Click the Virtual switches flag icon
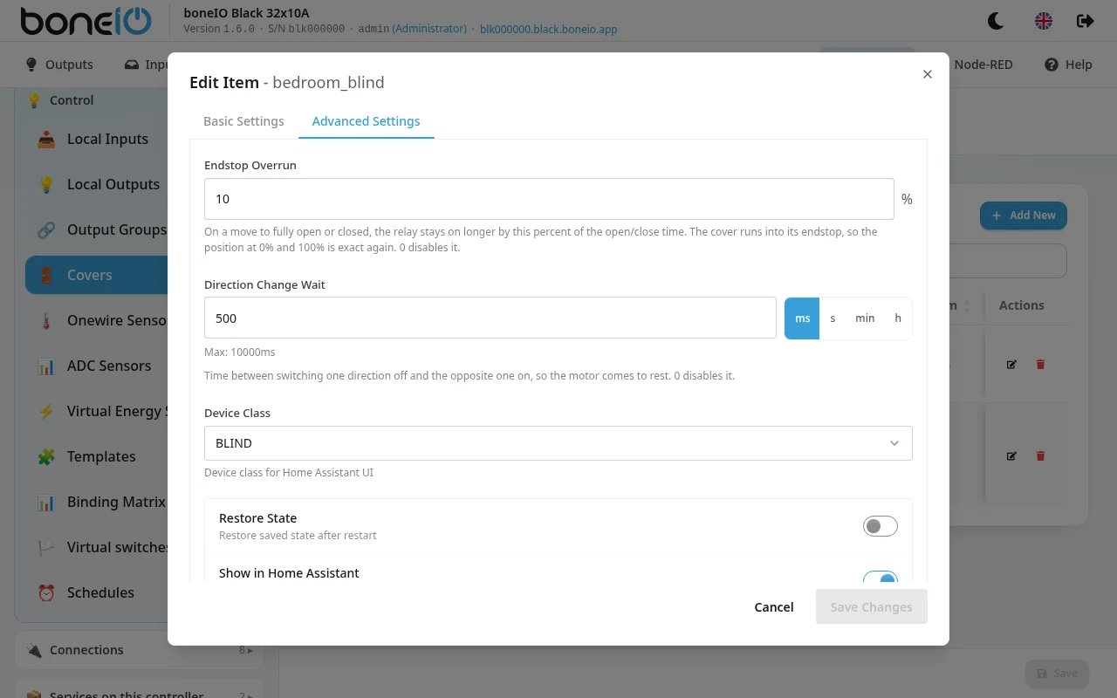The height and width of the screenshot is (698, 1117). click(x=46, y=547)
